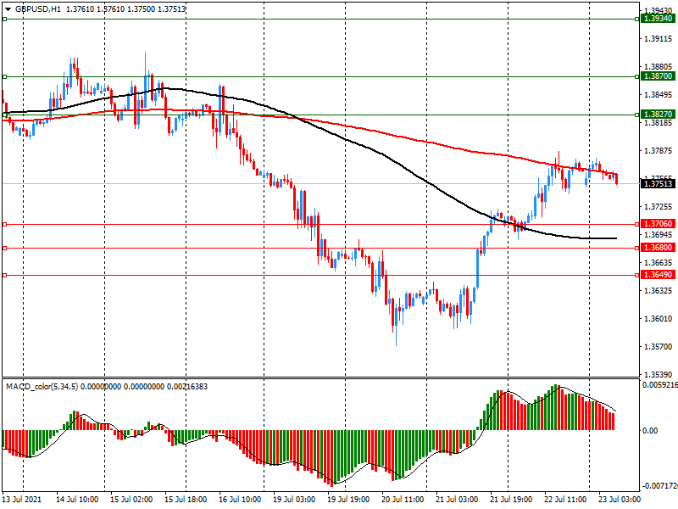
Task: Click the 1.36635 price axis label
Action: point(659,263)
